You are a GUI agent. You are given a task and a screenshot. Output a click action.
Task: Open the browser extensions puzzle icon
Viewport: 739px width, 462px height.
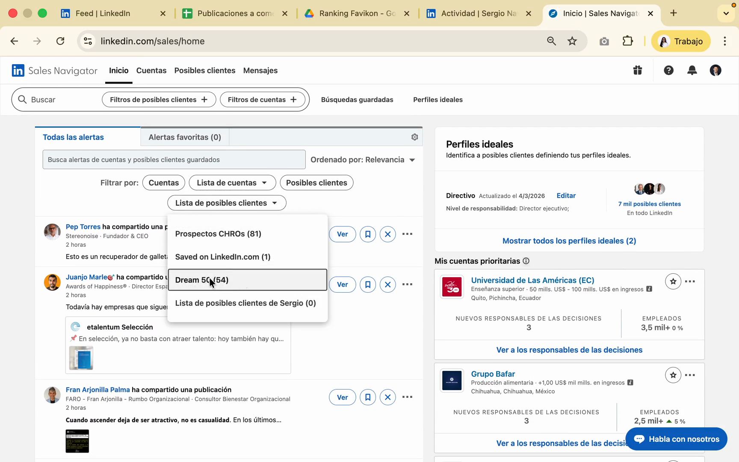[x=627, y=41]
